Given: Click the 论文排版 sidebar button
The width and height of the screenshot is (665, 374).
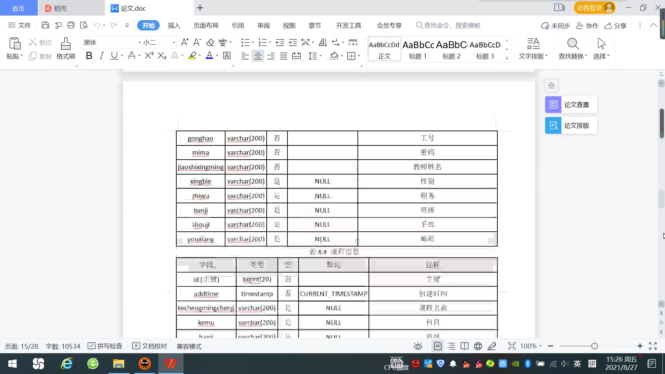Looking at the screenshot, I should [x=571, y=125].
